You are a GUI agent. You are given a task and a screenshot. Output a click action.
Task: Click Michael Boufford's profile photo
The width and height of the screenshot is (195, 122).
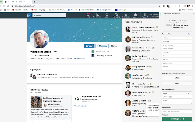click(x=39, y=39)
